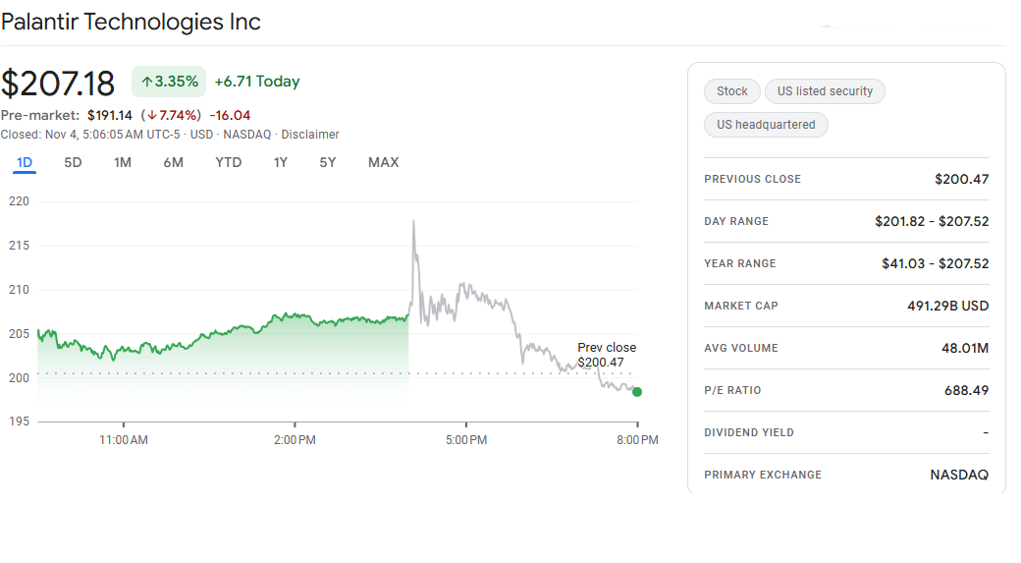This screenshot has height=563, width=1021.
Task: Click the P/E RATIO label
Action: tap(732, 391)
